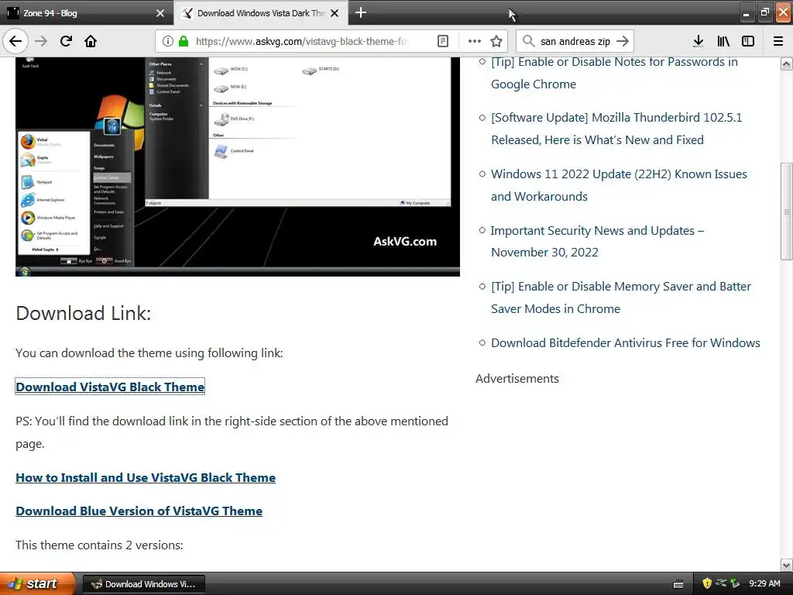Click the 'Advertisements' label

tap(517, 379)
